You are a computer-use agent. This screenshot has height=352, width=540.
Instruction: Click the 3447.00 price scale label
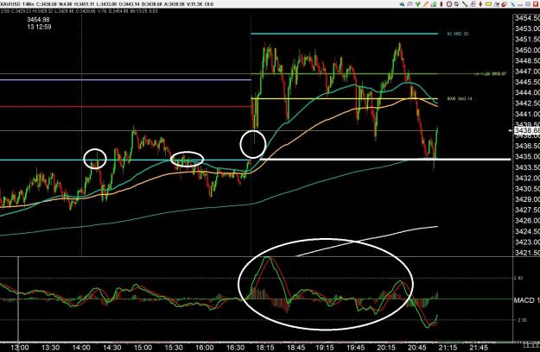pos(527,71)
